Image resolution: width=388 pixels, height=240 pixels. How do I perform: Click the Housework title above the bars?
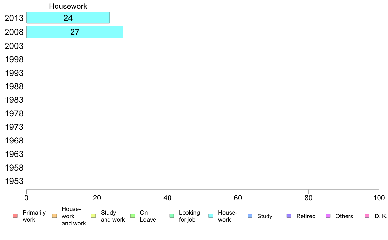(x=68, y=6)
